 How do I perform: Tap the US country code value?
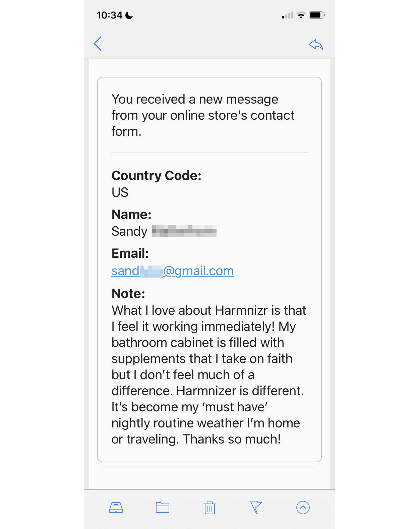tap(120, 192)
